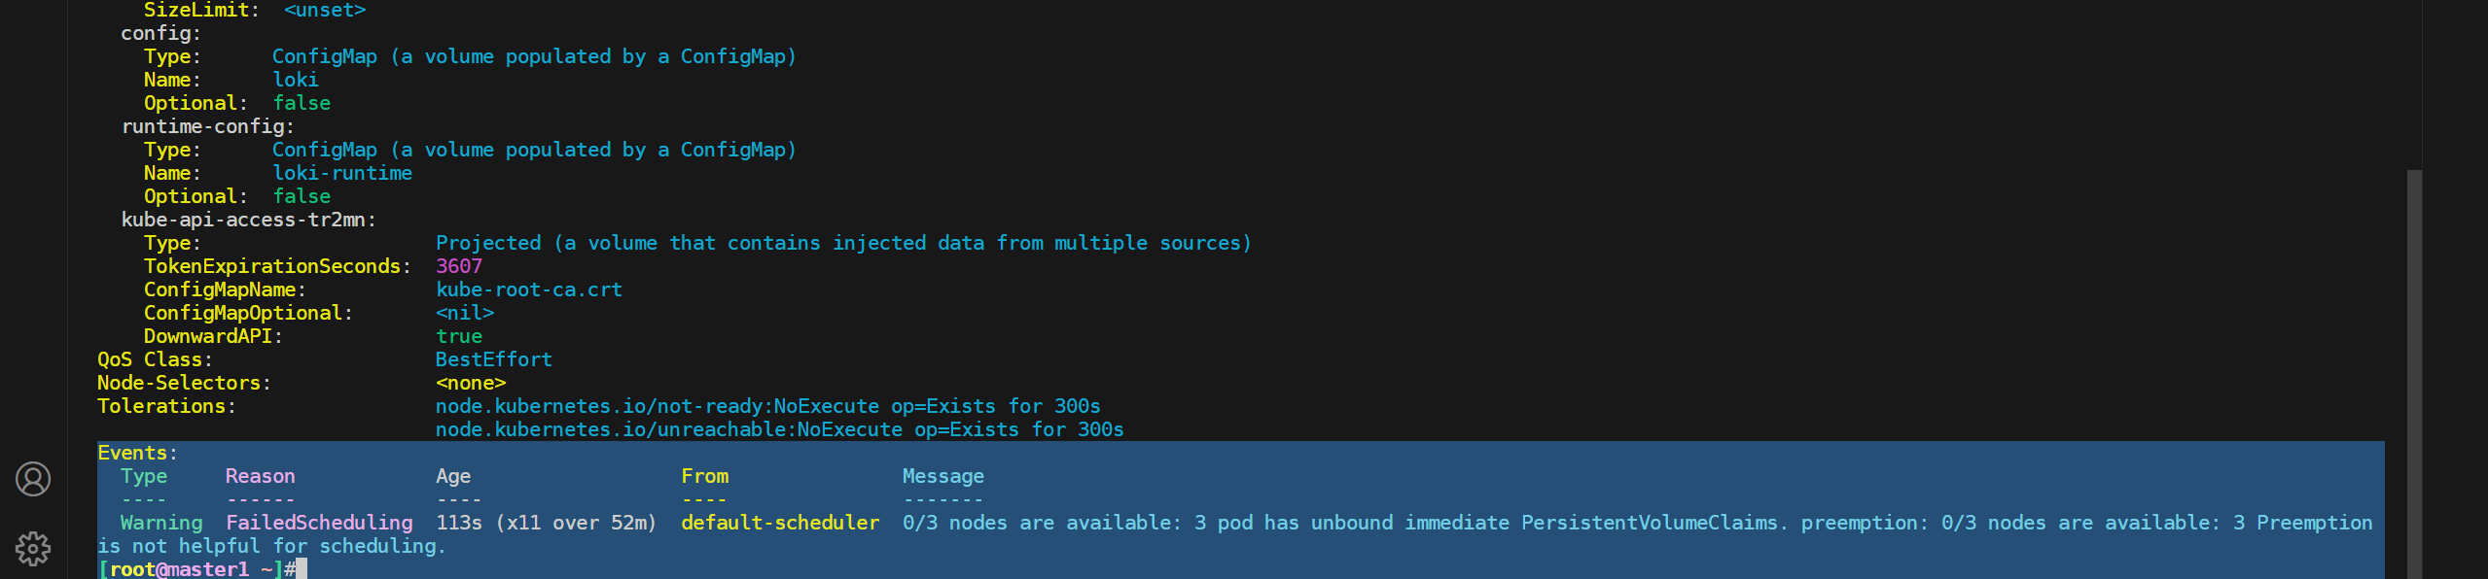Click the Message column header

[943, 476]
